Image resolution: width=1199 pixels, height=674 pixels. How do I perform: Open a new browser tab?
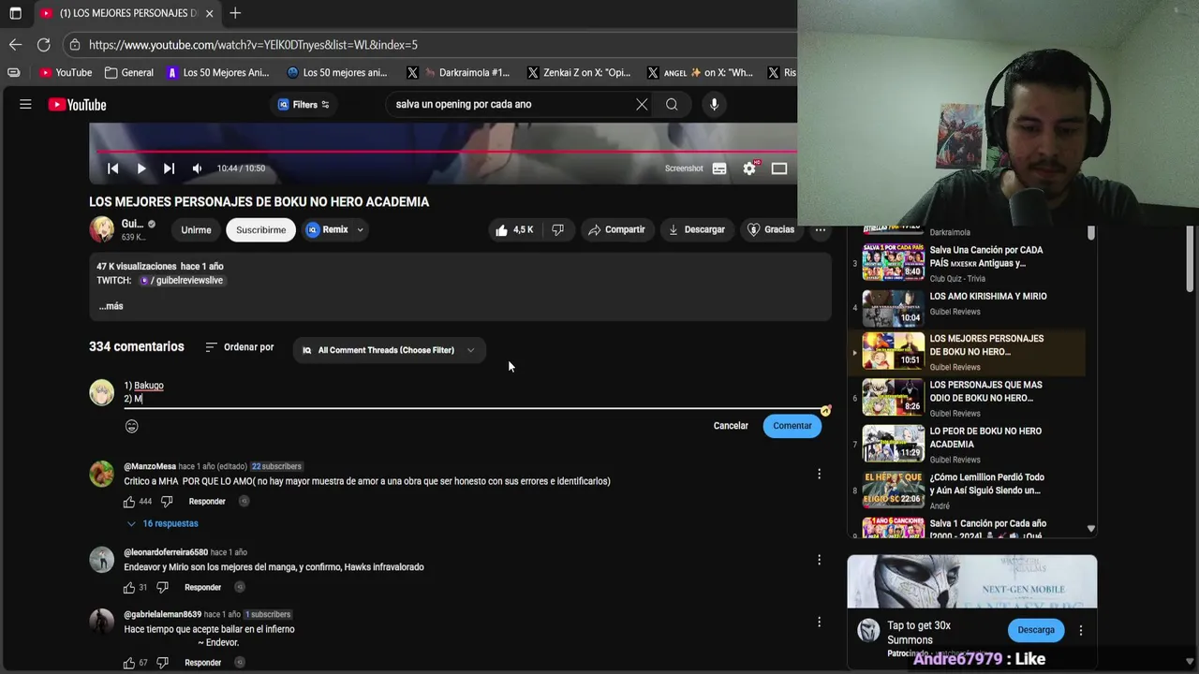[x=235, y=13]
